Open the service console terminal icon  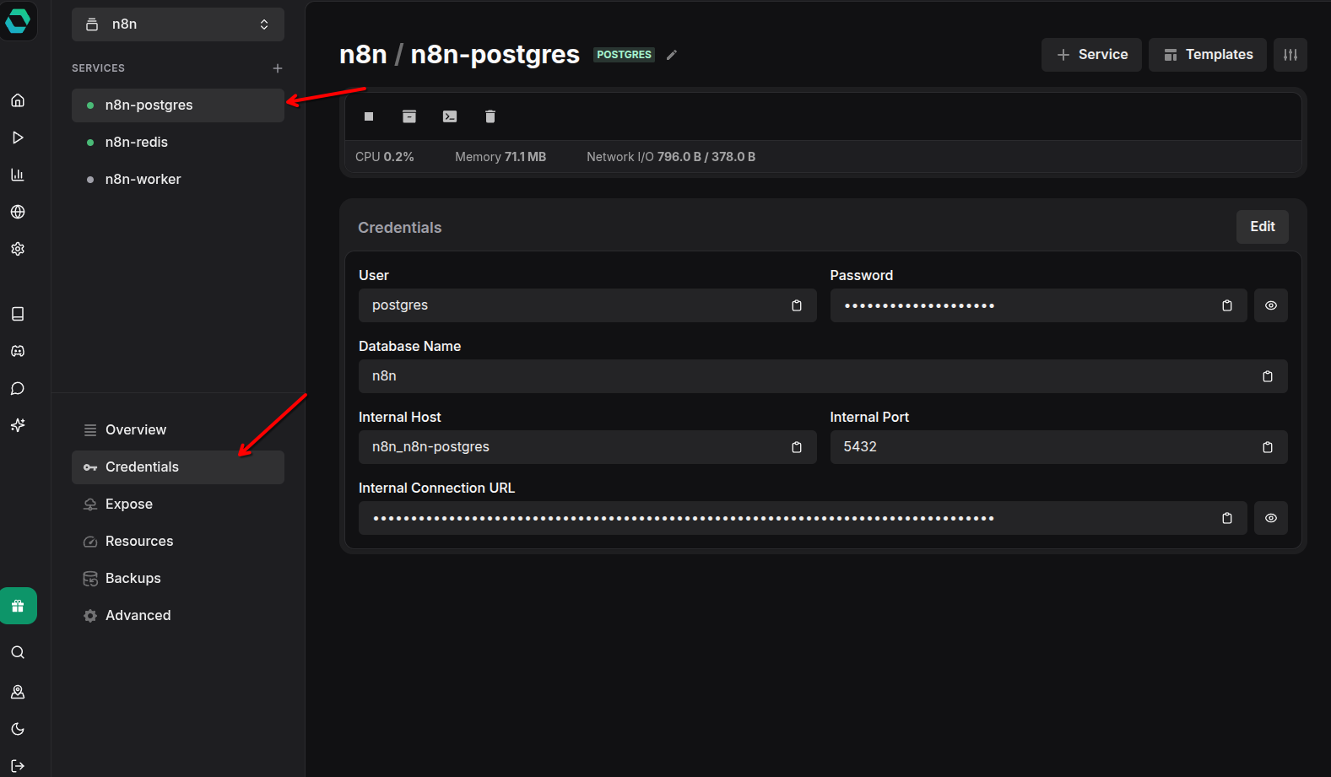[450, 116]
